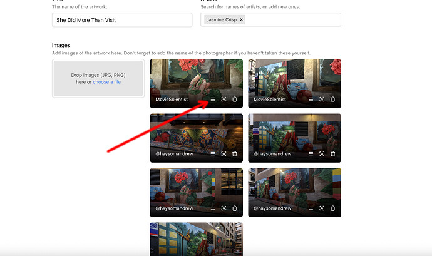
Task: Delete the first MovieScientist image
Action: pos(235,100)
